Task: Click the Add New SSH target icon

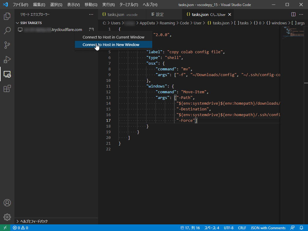Action: (91, 29)
